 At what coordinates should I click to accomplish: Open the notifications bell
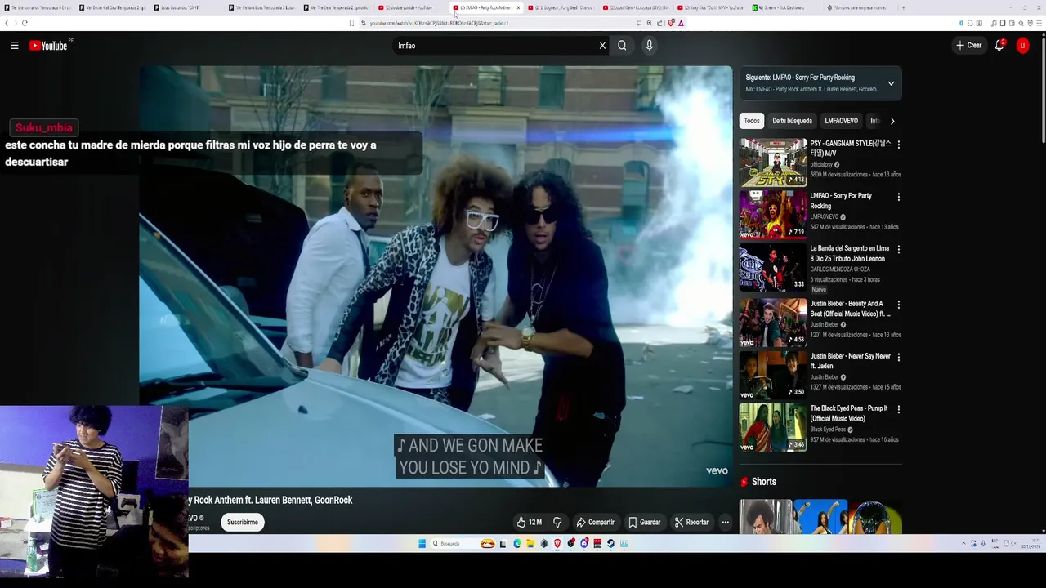(x=999, y=46)
